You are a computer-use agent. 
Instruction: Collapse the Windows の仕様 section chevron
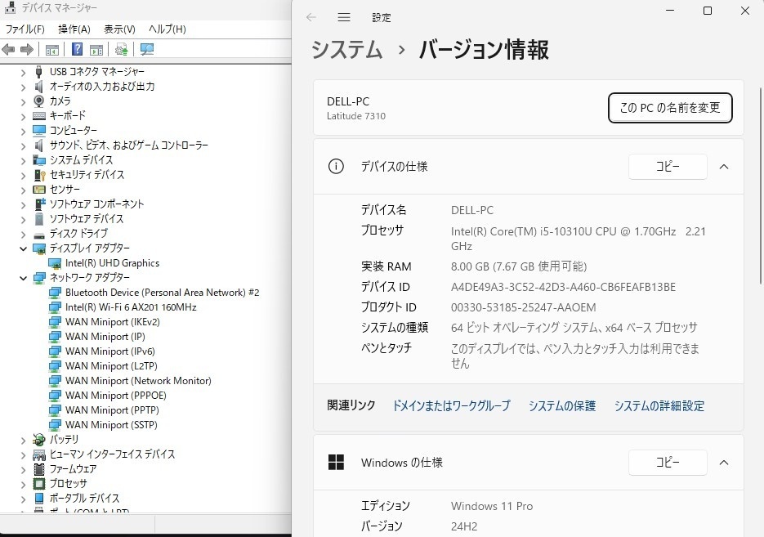[724, 463]
